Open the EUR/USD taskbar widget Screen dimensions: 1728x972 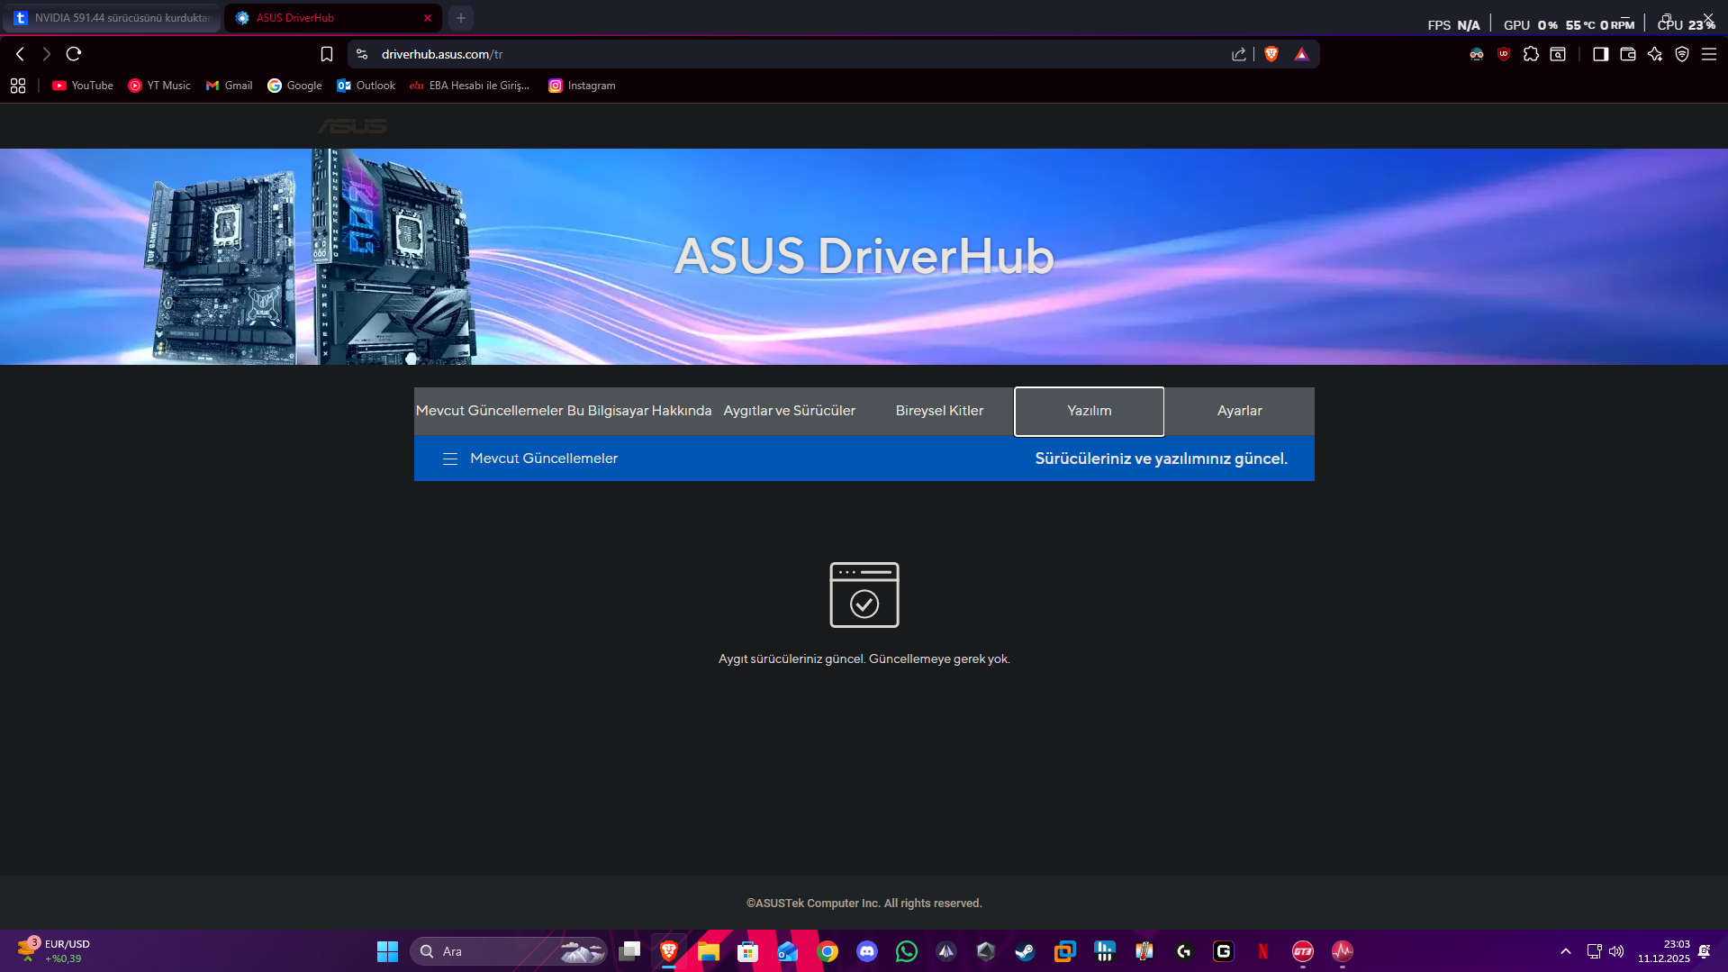[x=54, y=951]
